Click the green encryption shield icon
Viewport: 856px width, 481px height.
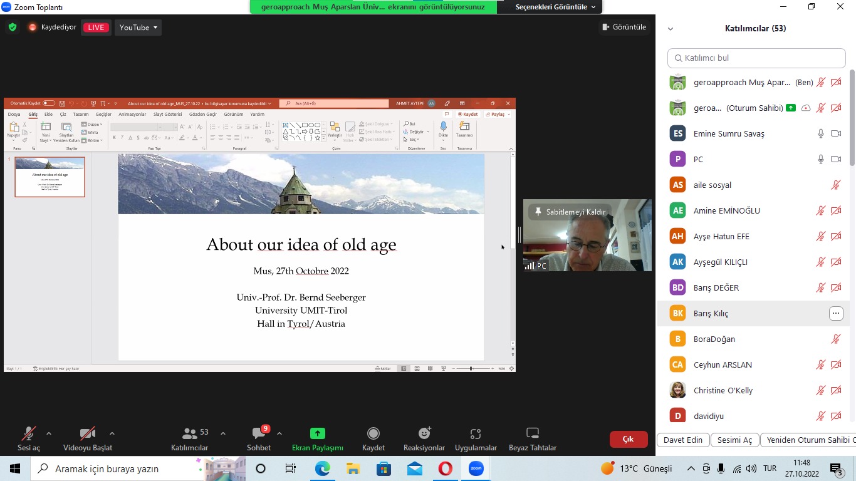point(13,28)
